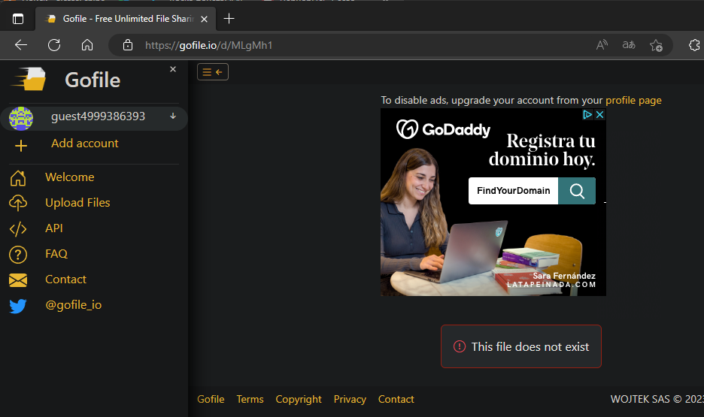Click the GoDaddy logo in ad
The width and height of the screenshot is (704, 417).
[x=443, y=129]
